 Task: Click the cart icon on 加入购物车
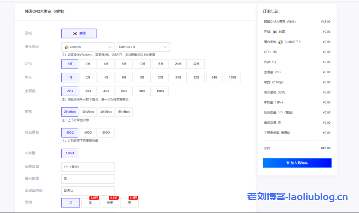[288, 163]
